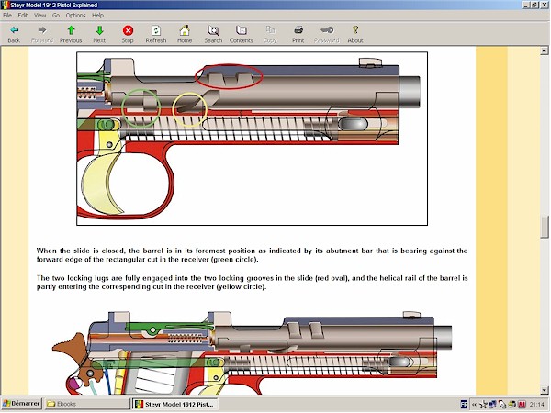Click the greyed Forward arrow icon
Screen dimensions: 551x413
point(42,30)
